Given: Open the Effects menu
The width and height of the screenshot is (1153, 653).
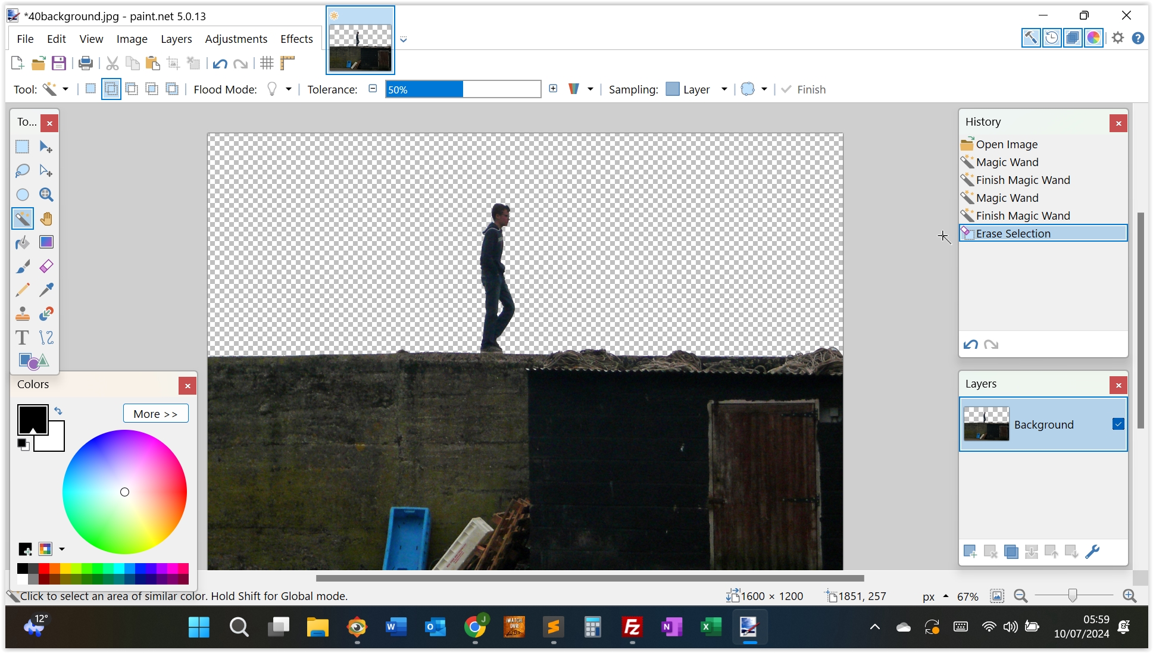Looking at the screenshot, I should tap(296, 39).
